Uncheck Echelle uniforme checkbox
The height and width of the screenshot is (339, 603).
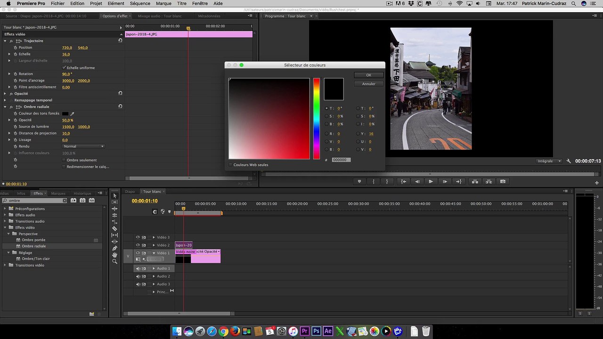(x=64, y=67)
